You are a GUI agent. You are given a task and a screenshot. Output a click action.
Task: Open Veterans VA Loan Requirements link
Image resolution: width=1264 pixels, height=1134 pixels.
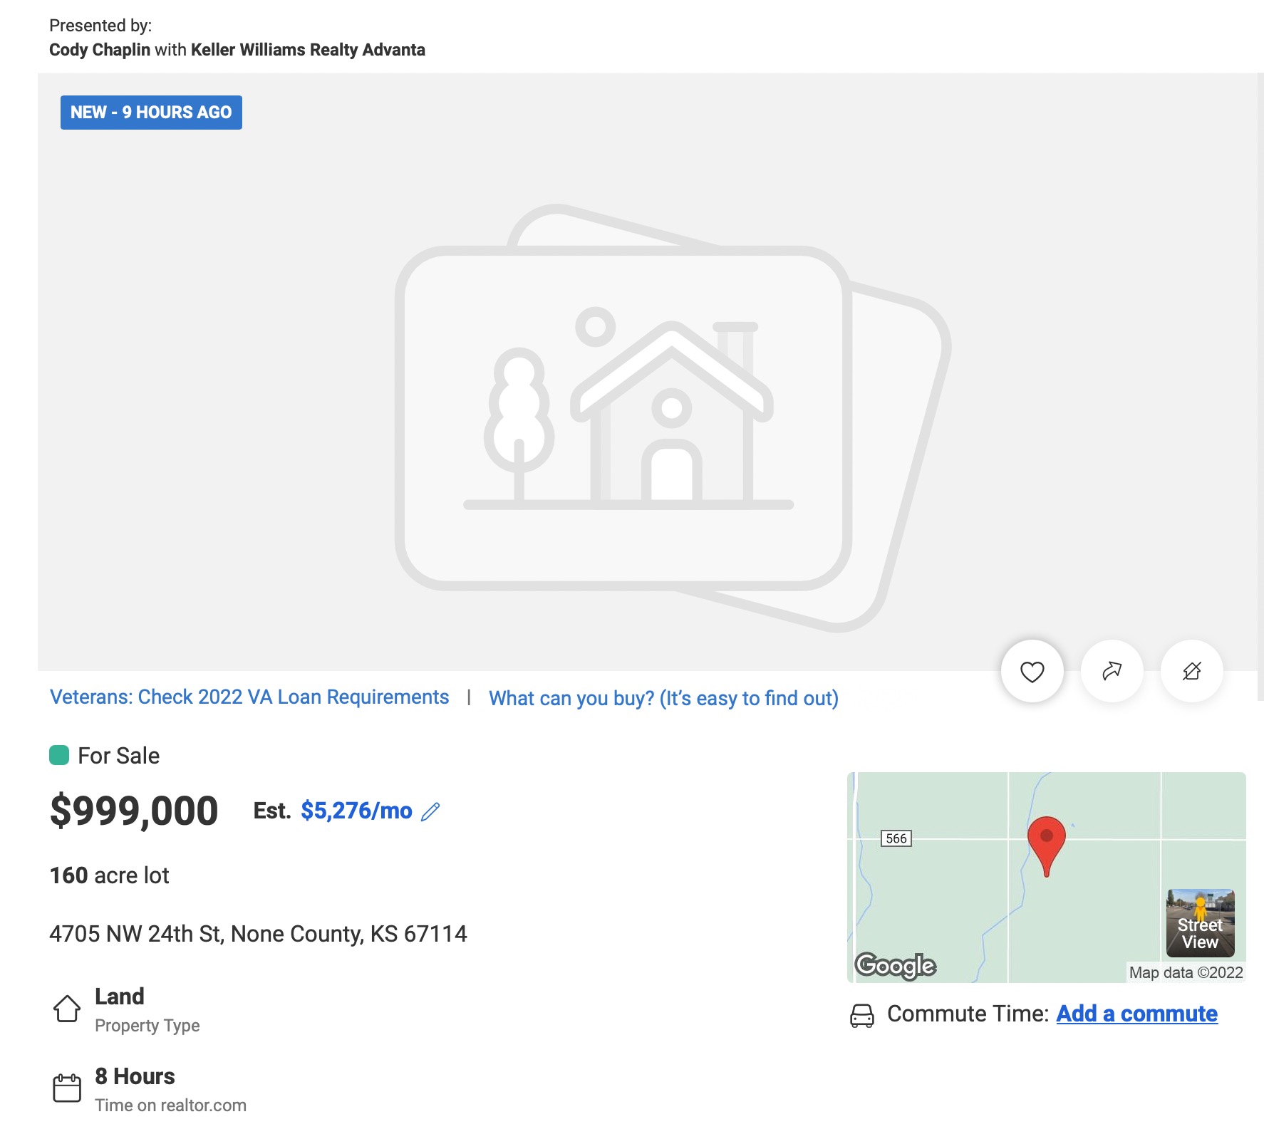(x=249, y=697)
